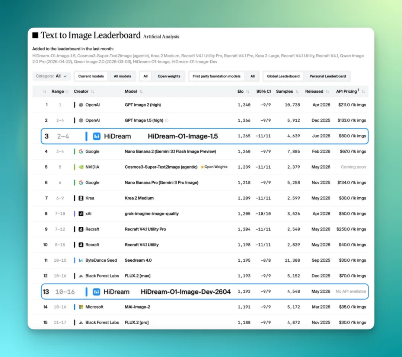Image resolution: width=402 pixels, height=357 pixels.
Task: Click the MAI-Image-2 model name
Action: [x=137, y=307]
